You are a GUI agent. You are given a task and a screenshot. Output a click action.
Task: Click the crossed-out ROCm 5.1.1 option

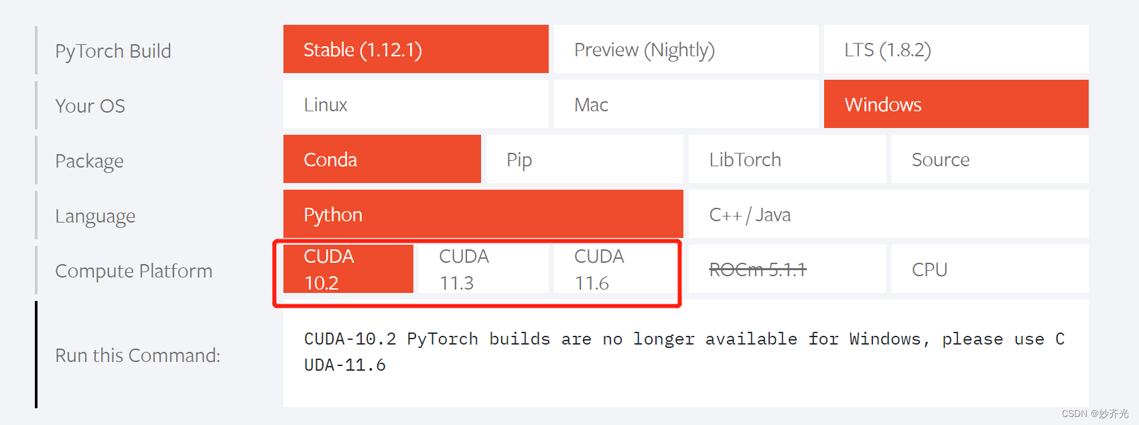(787, 269)
